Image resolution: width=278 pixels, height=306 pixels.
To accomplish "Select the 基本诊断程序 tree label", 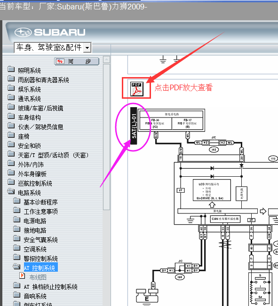I will pos(40,202).
